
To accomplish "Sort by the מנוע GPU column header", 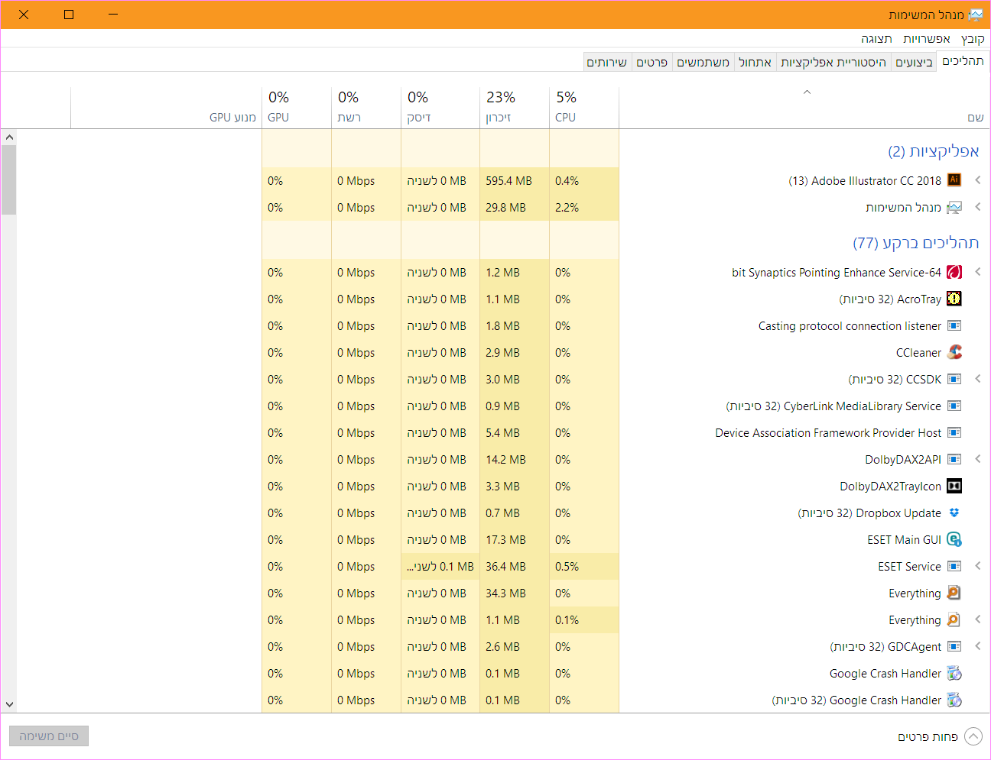I will click(x=166, y=107).
